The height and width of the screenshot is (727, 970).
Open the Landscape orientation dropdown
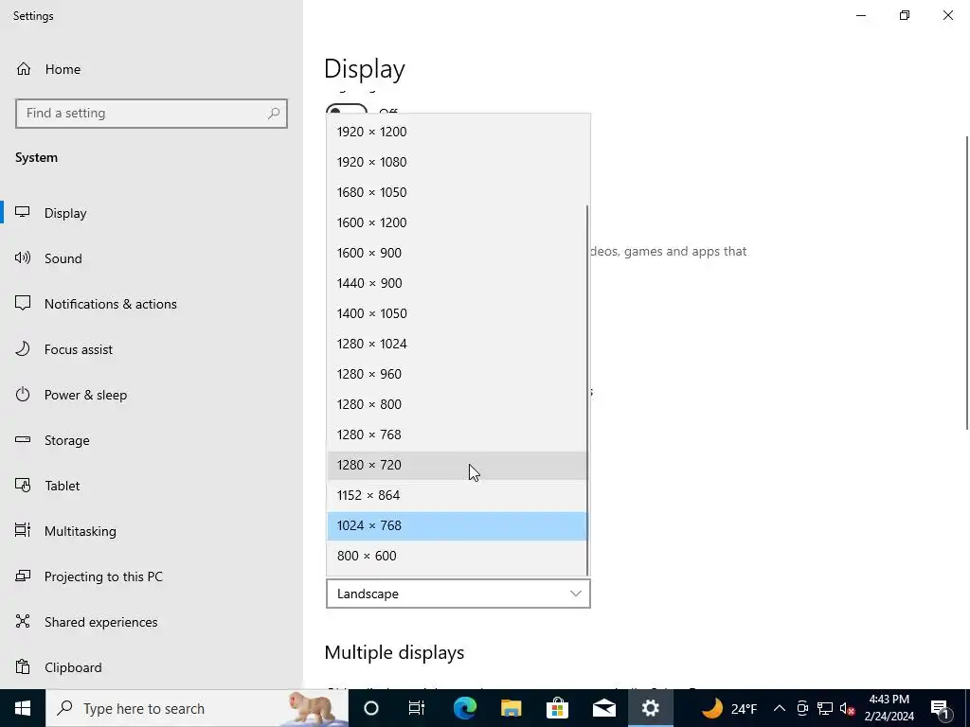coord(458,594)
